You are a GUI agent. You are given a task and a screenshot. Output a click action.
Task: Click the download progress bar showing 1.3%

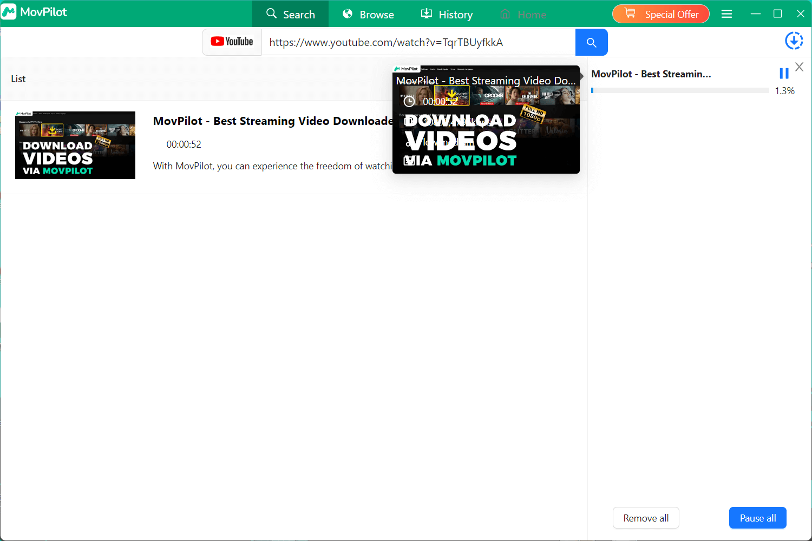(679, 90)
